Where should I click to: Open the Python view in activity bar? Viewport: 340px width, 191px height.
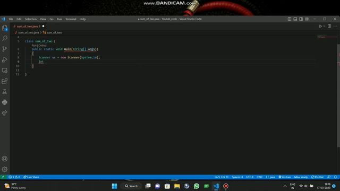pyautogui.click(x=5, y=102)
